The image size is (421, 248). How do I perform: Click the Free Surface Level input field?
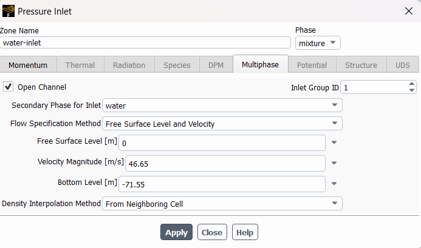pos(222,143)
